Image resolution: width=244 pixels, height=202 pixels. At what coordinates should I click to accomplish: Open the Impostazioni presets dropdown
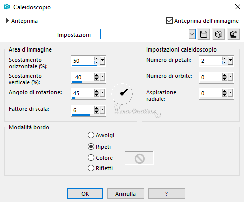192,34
